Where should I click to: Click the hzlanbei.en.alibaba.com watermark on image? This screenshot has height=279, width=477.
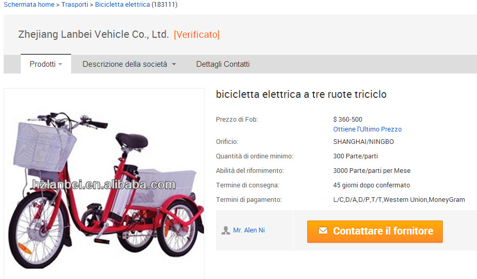[x=104, y=184]
